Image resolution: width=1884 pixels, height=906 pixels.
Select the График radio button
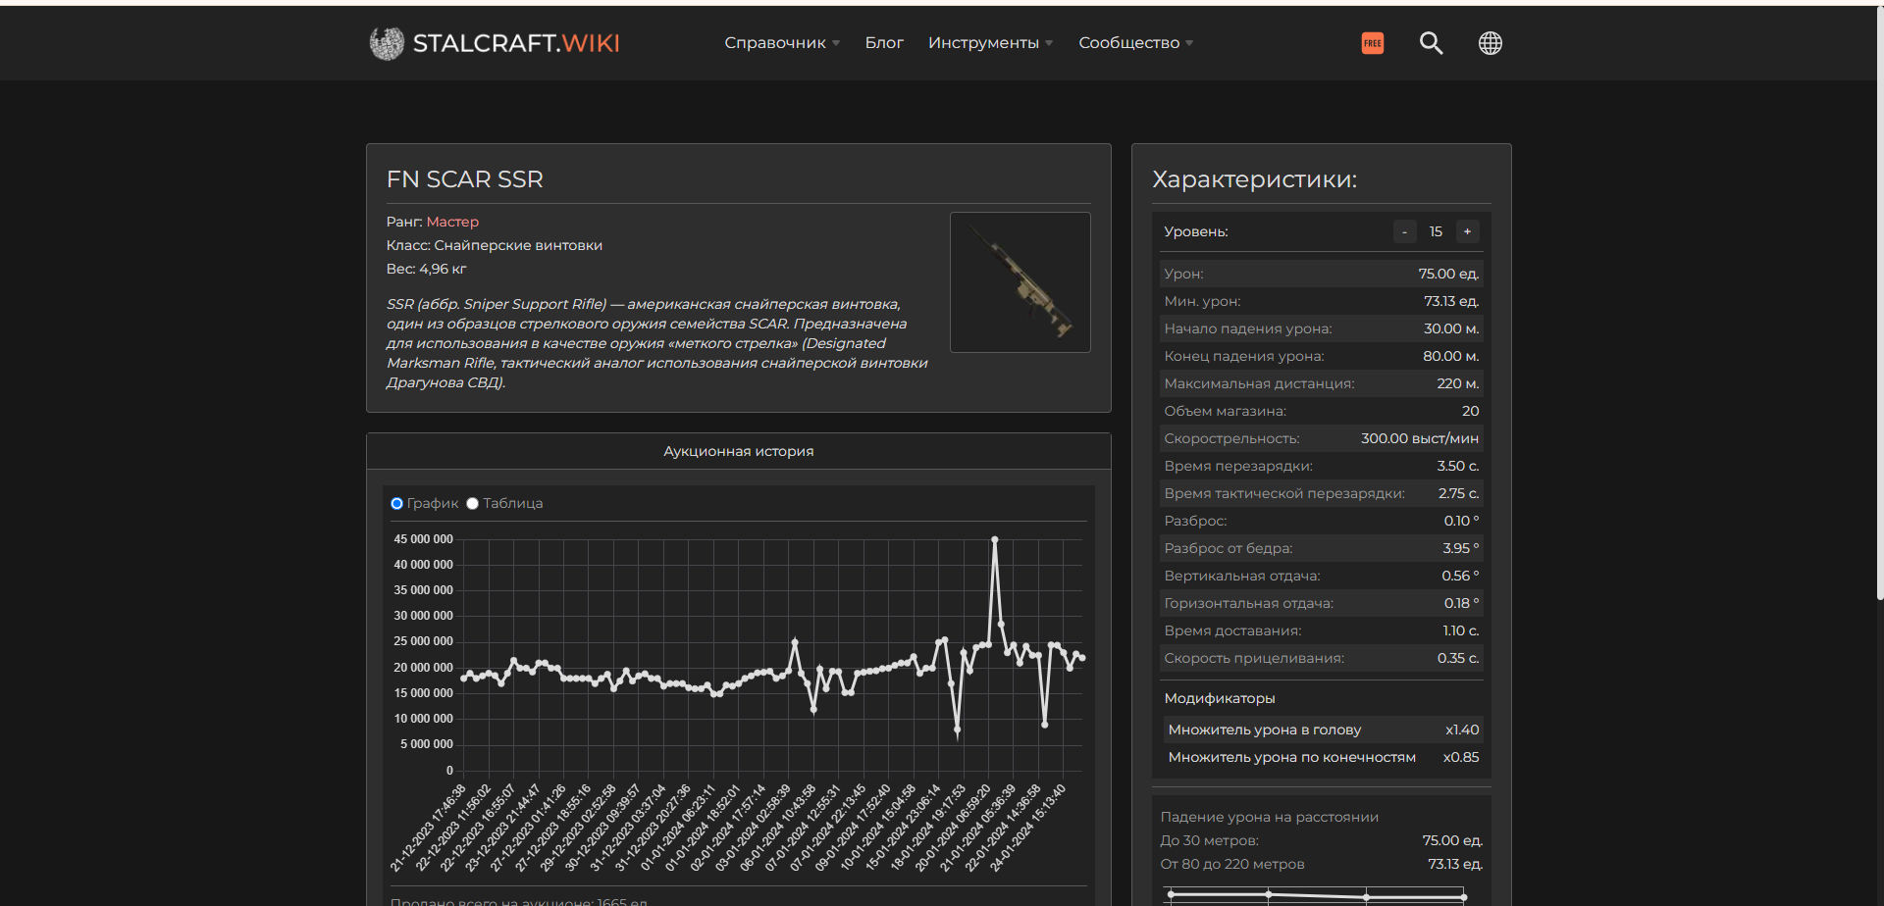coord(396,503)
